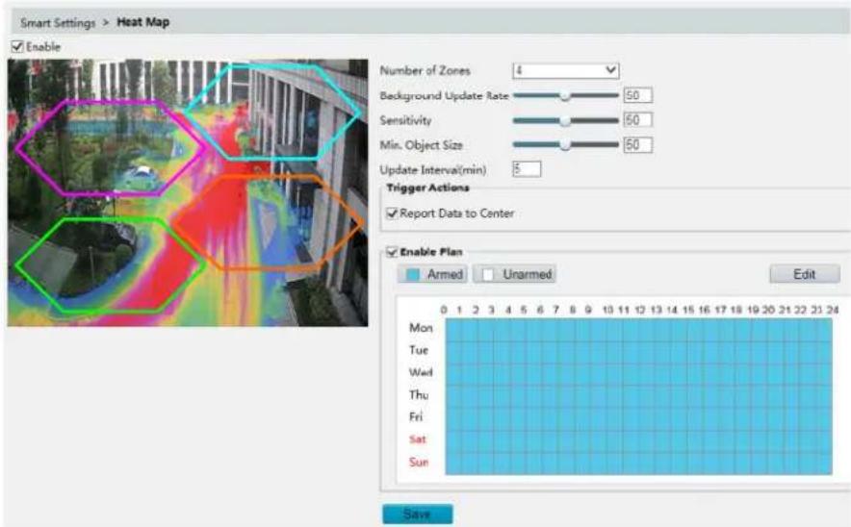Select the green hexagon zone in preview
The height and width of the screenshot is (527, 851).
(x=110, y=265)
